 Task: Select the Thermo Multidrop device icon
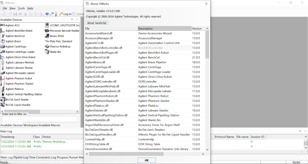(47, 46)
